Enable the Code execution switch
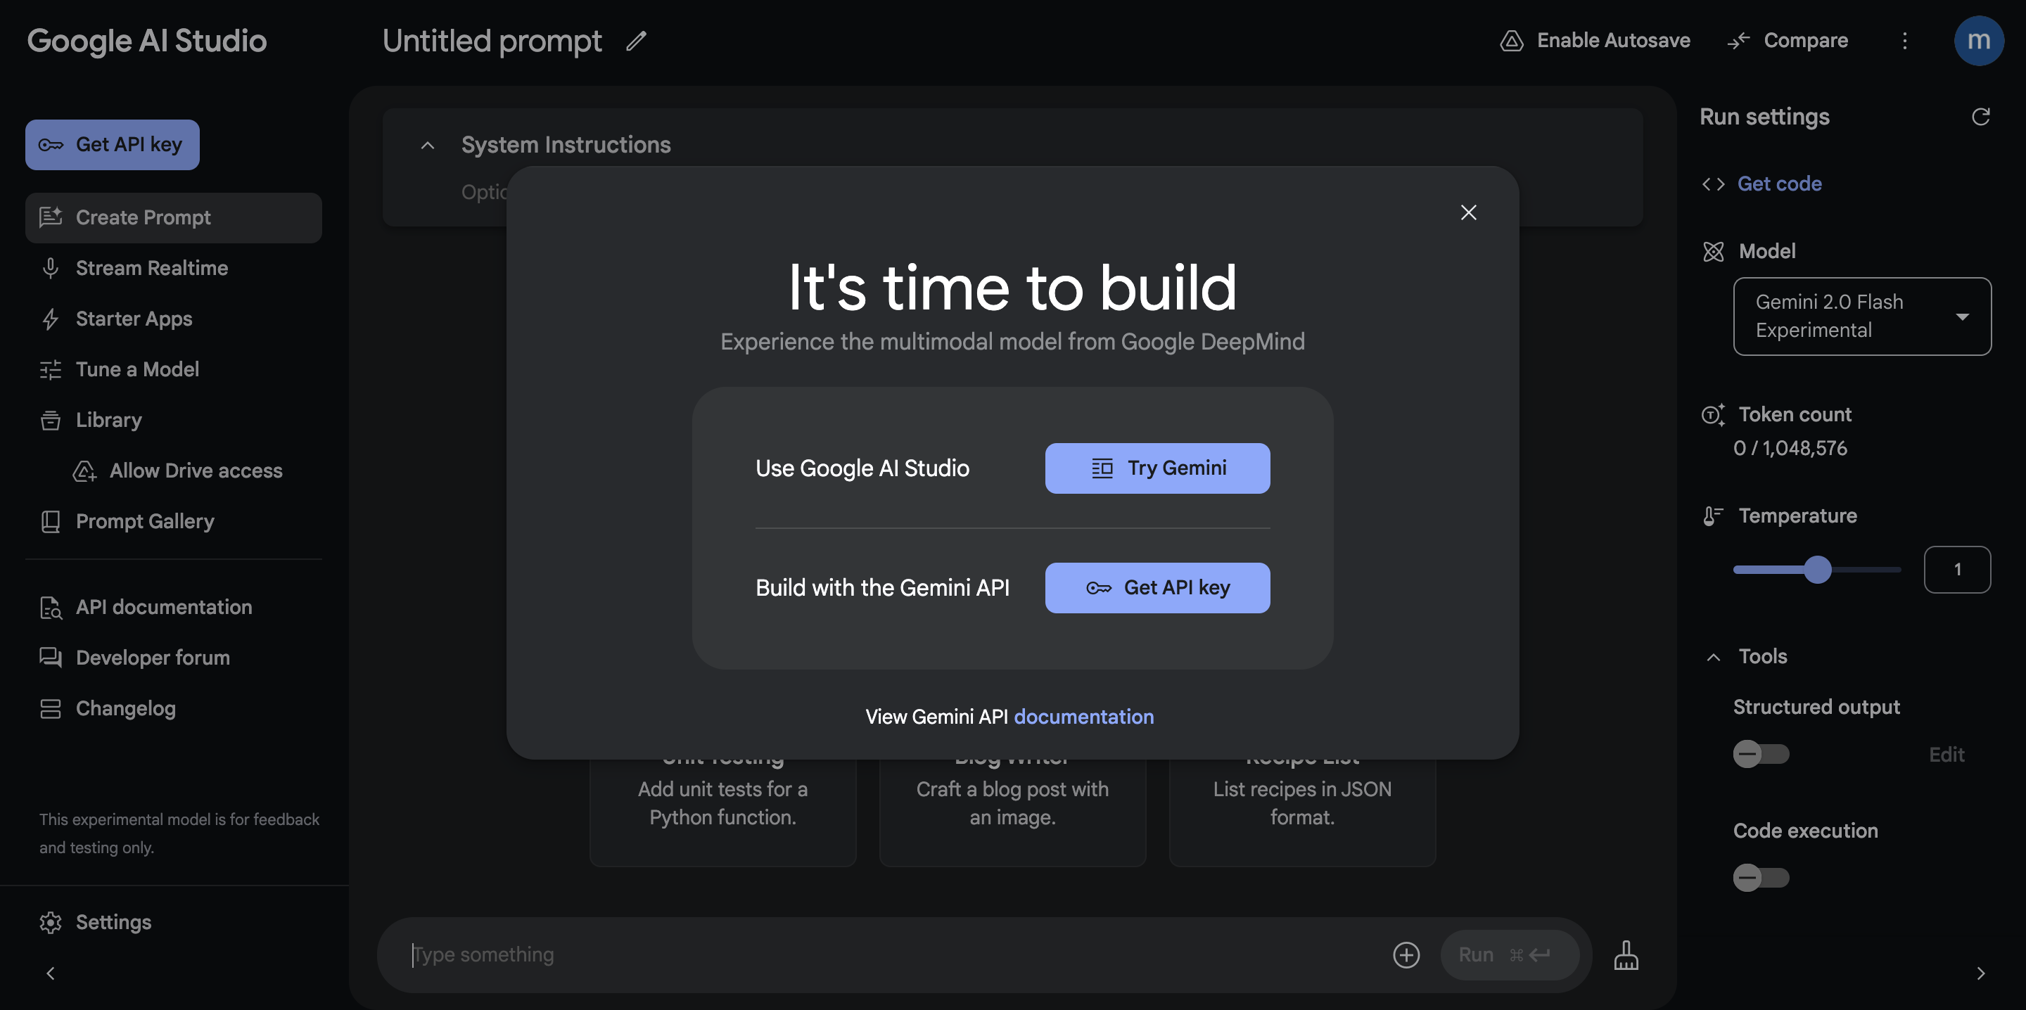 (1760, 878)
